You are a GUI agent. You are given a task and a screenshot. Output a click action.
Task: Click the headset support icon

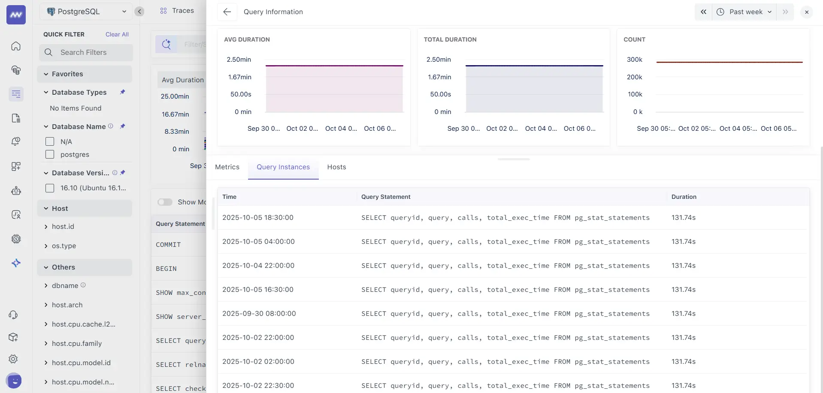(x=13, y=315)
